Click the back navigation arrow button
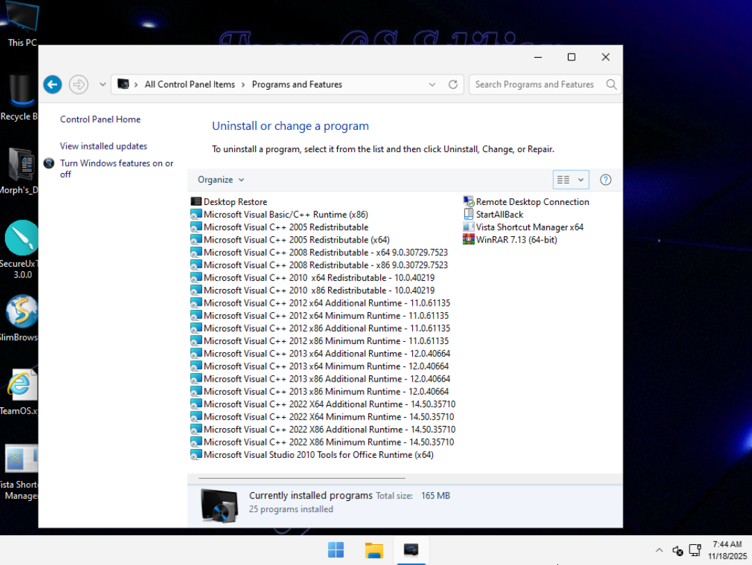 [53, 85]
